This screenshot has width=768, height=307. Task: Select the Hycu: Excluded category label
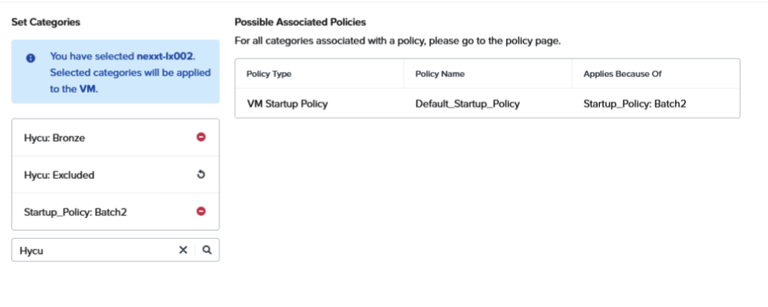pyautogui.click(x=58, y=174)
